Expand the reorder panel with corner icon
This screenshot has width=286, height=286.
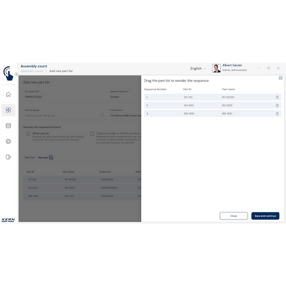[280, 78]
